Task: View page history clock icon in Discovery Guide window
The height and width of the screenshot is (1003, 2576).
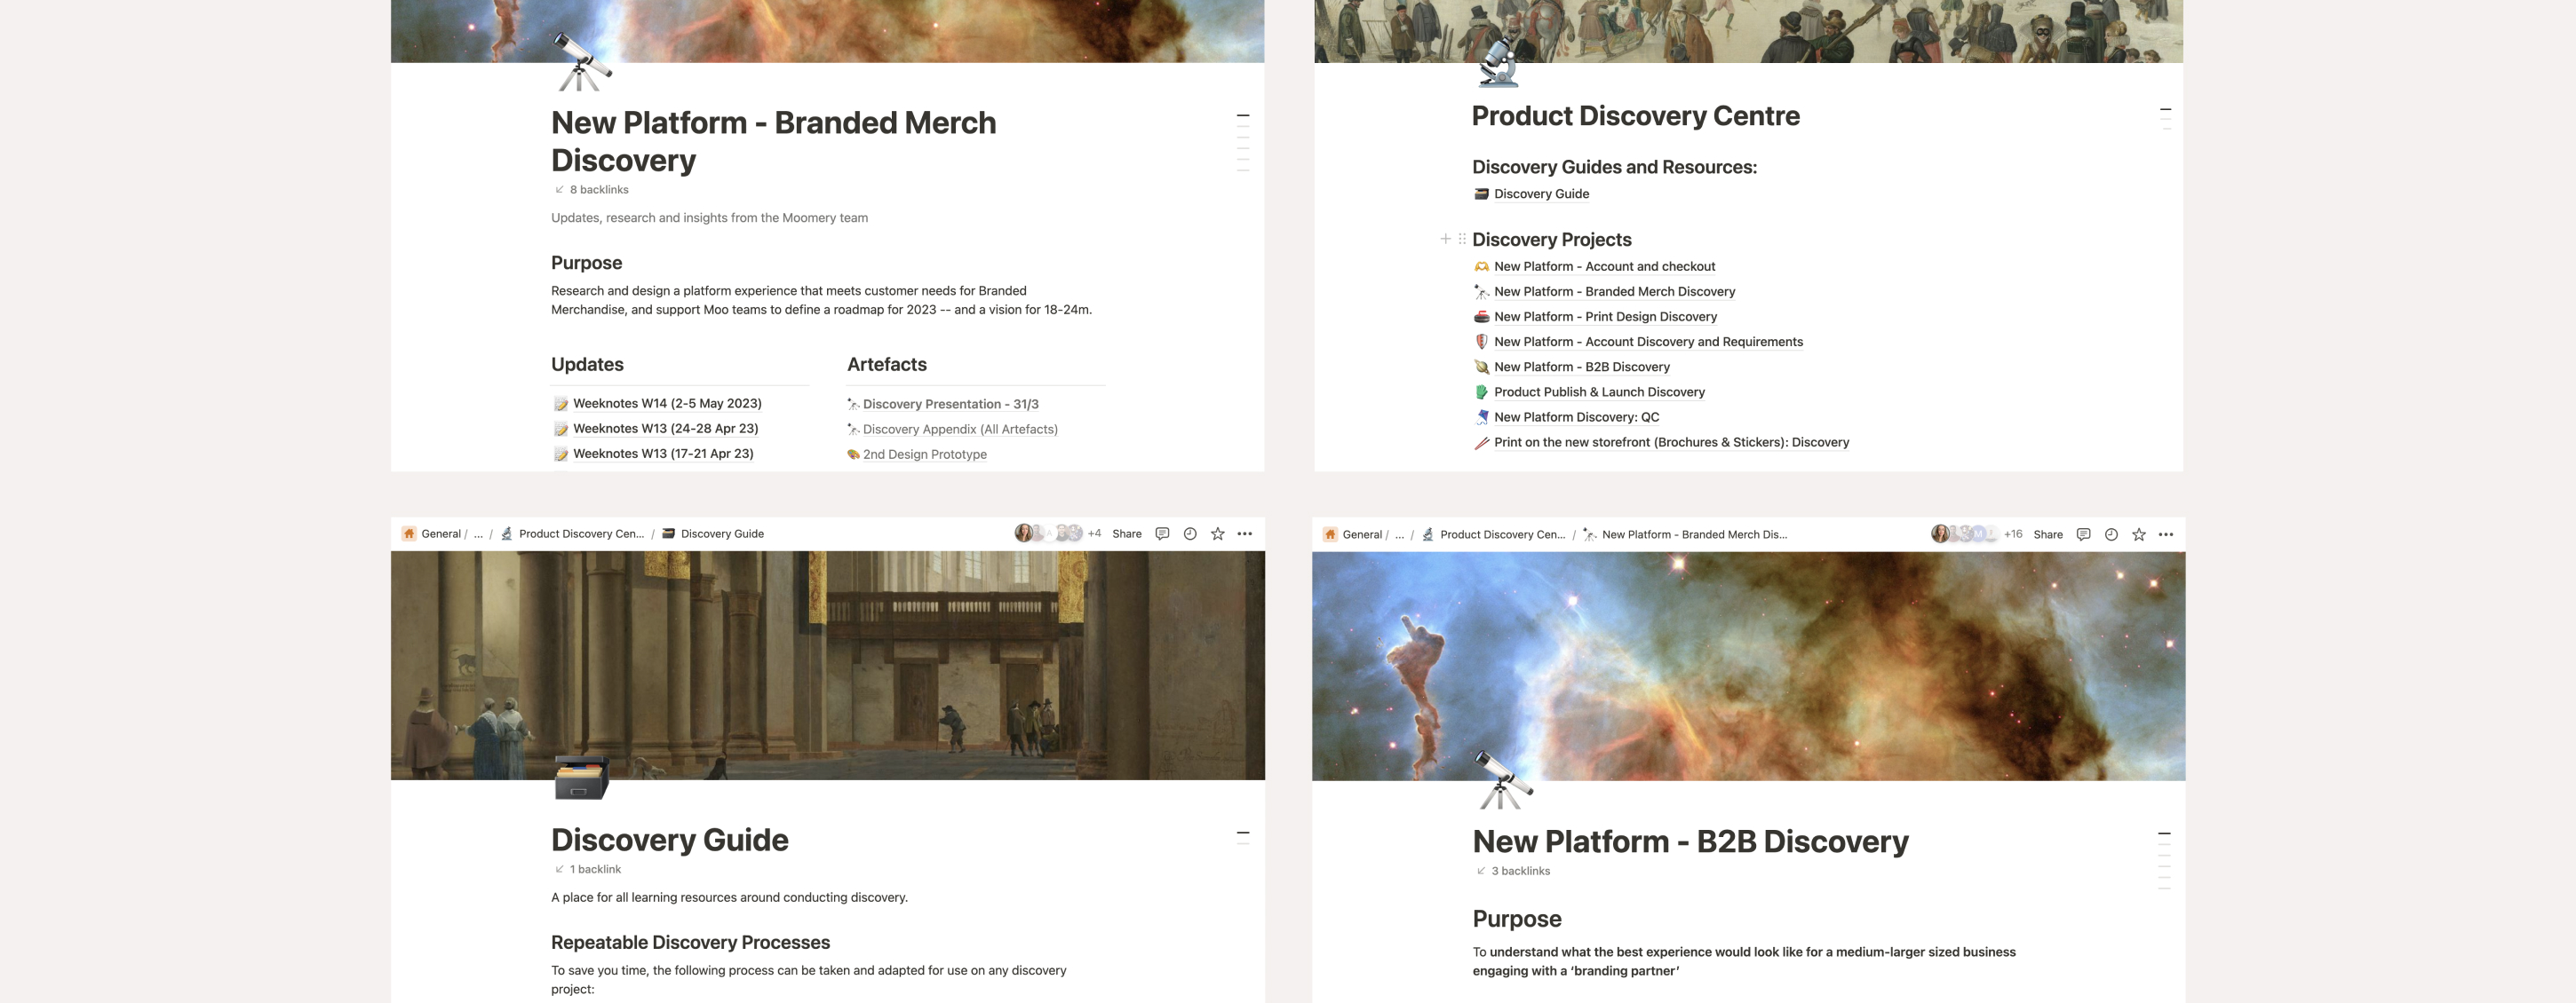Action: click(1190, 533)
